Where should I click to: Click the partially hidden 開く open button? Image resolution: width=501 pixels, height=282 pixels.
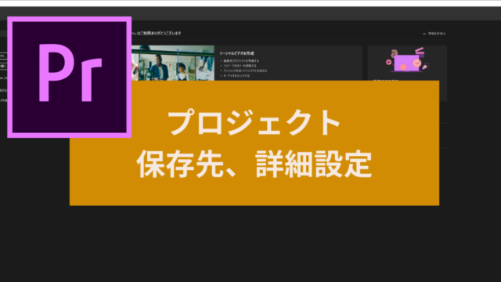pyautogui.click(x=3, y=66)
